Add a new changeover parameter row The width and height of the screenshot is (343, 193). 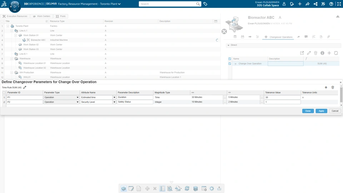pyautogui.click(x=326, y=87)
